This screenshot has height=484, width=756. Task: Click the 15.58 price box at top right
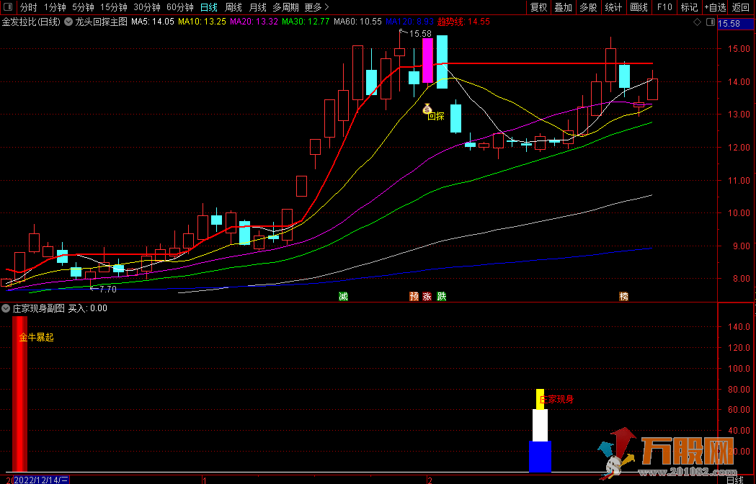[736, 24]
